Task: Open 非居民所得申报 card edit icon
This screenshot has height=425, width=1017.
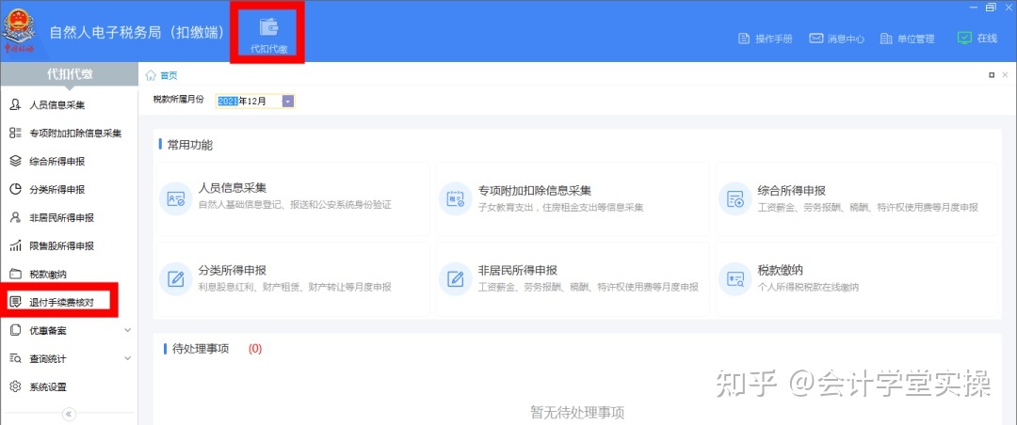Action: (456, 279)
